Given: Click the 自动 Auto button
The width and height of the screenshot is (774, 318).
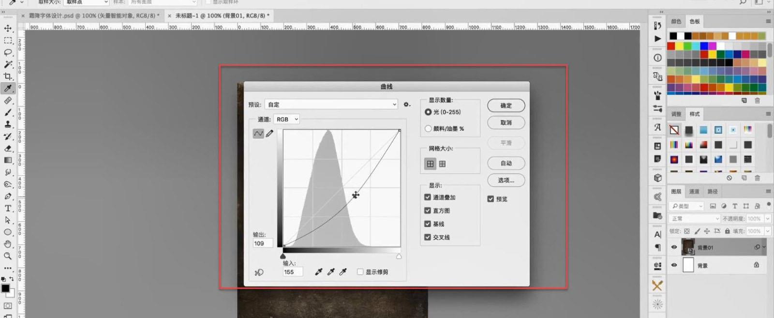Looking at the screenshot, I should (x=506, y=163).
